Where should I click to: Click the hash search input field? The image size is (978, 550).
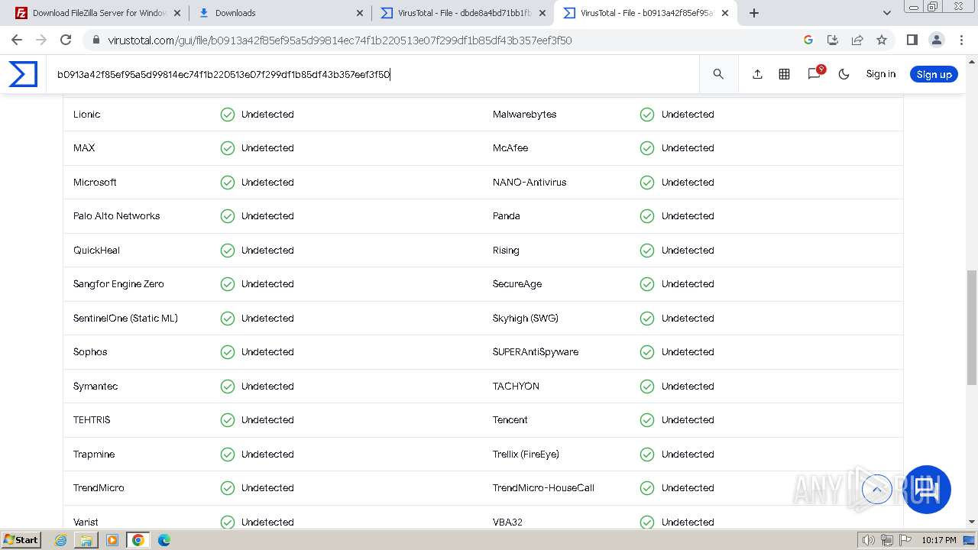[373, 74]
